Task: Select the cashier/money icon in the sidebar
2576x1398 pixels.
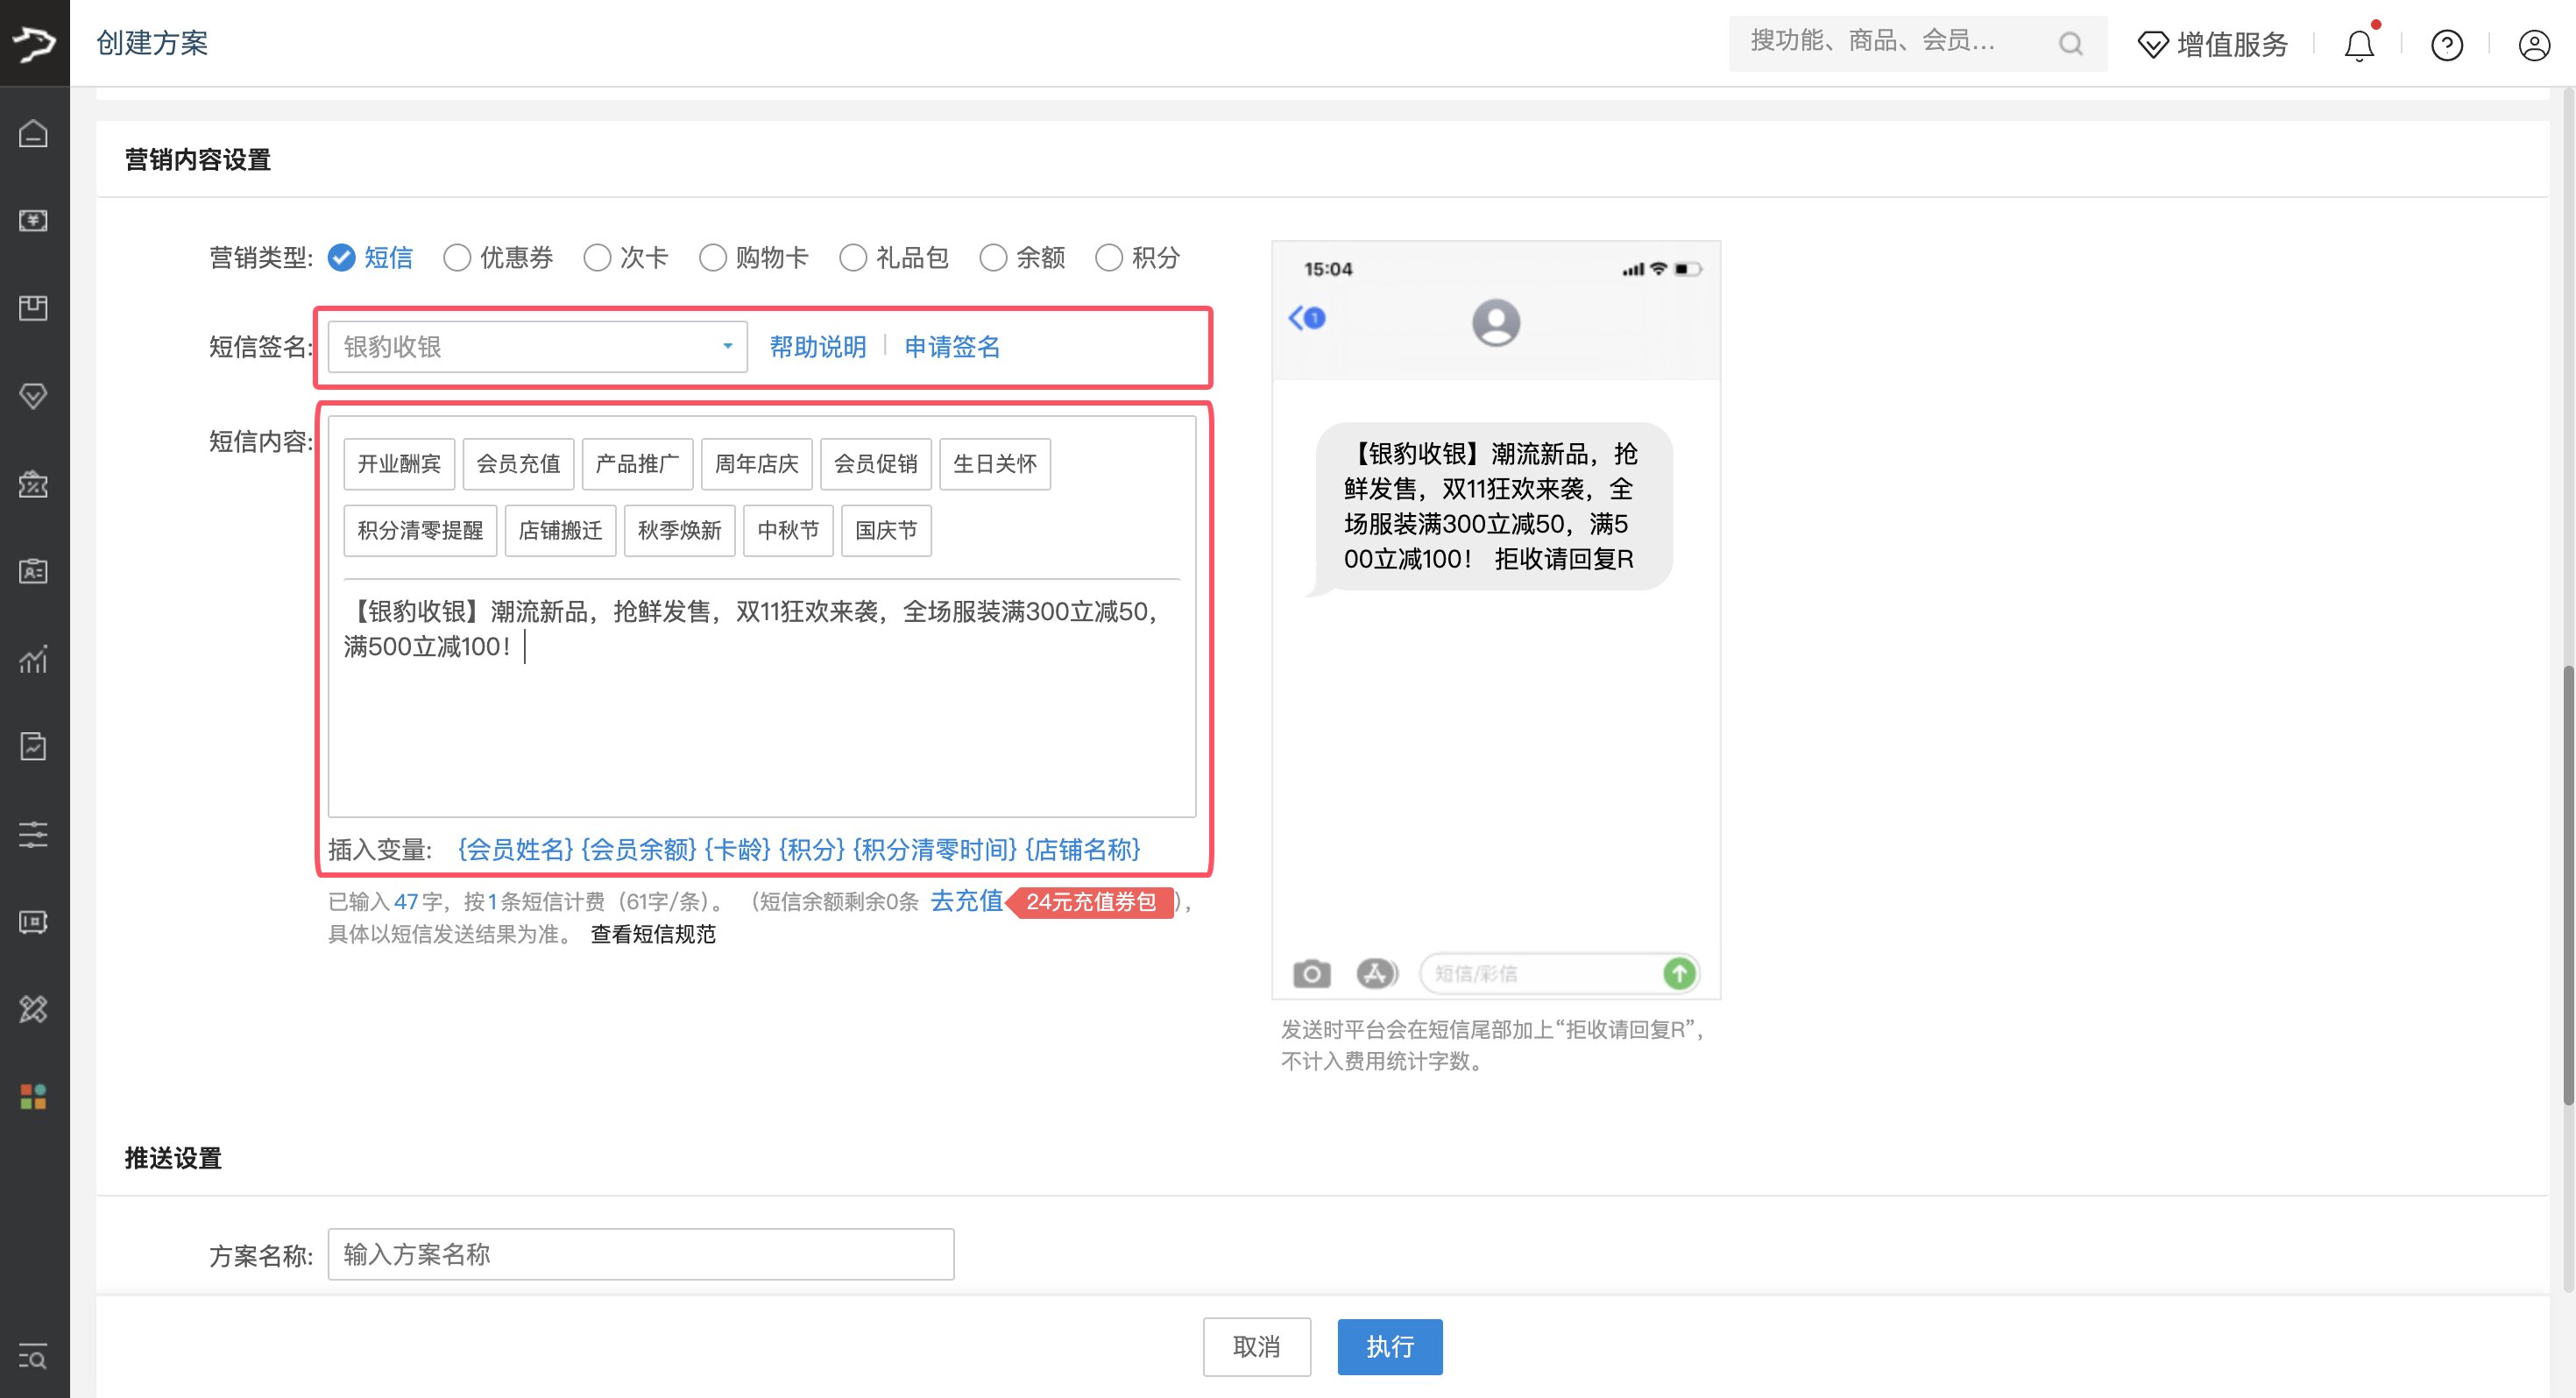Action: 34,221
